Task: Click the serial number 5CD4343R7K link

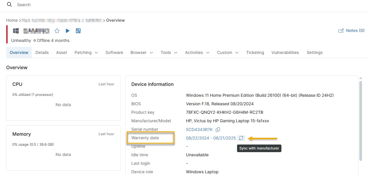Action: 199,129
